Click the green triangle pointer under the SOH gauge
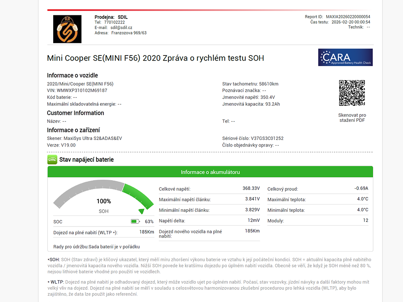403x302 pixels. [x=141, y=211]
